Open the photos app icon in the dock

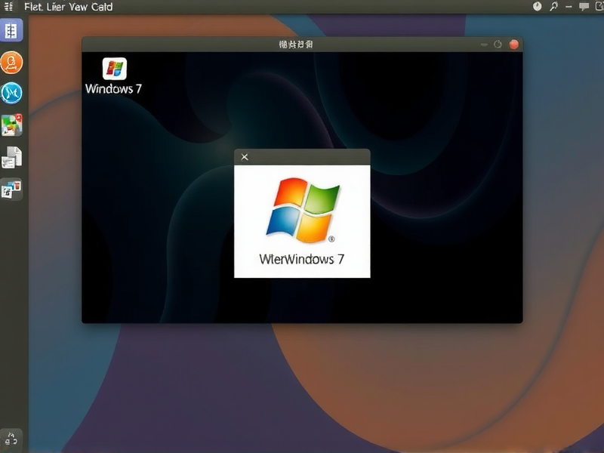(11, 125)
